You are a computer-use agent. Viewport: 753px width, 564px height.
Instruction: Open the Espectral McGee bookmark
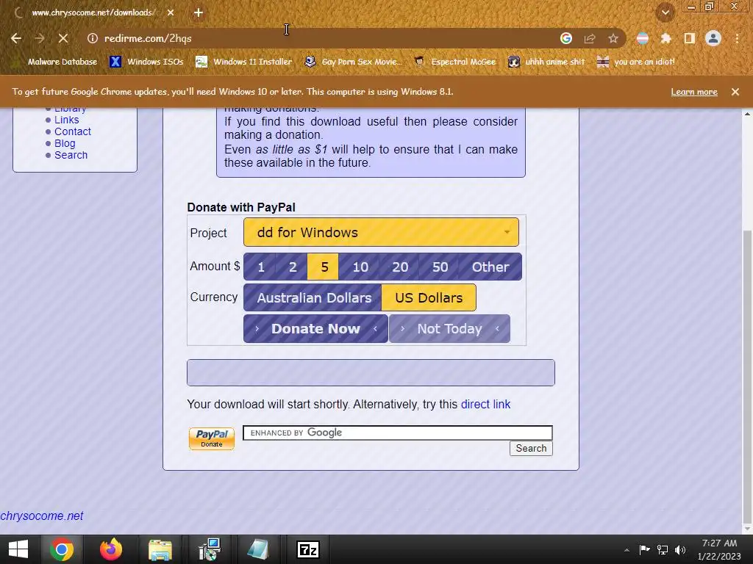454,62
